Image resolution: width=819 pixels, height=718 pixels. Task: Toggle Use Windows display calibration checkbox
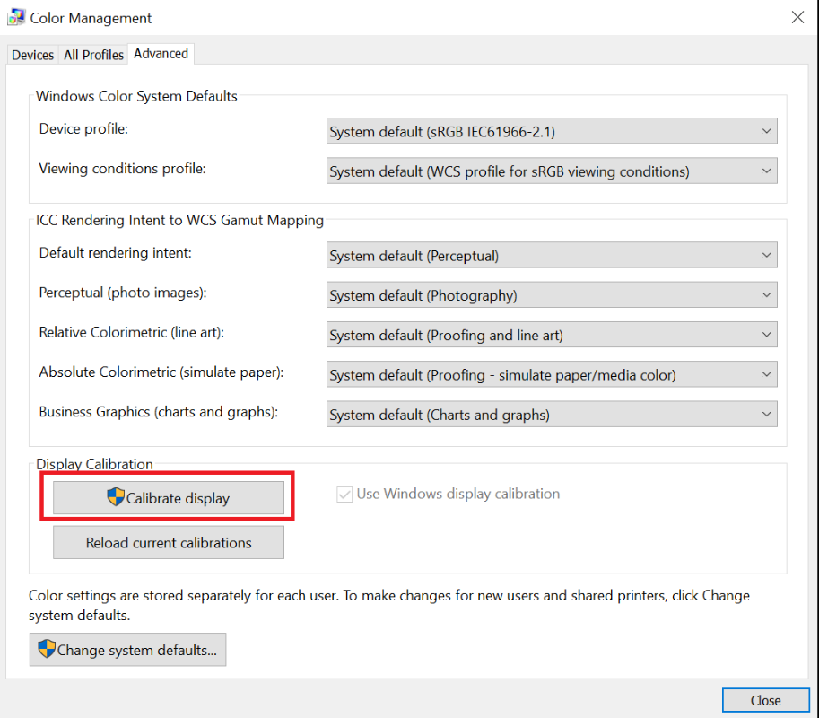pyautogui.click(x=344, y=494)
